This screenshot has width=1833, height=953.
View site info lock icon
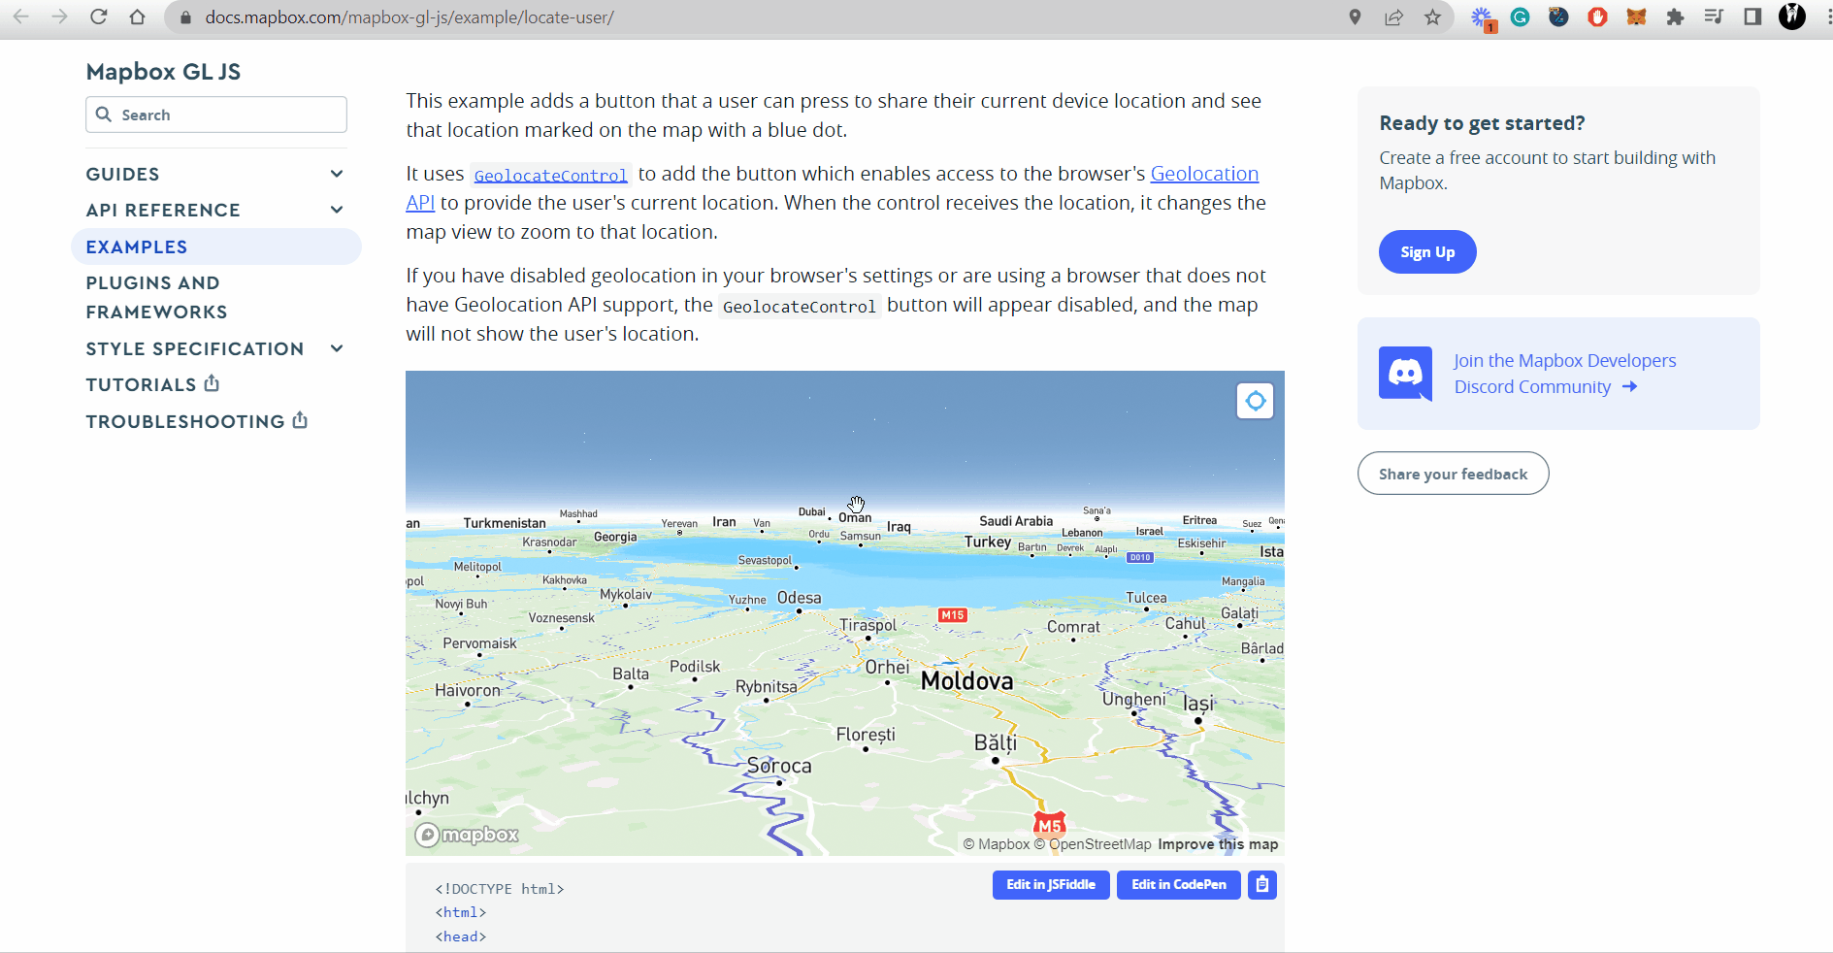(186, 17)
